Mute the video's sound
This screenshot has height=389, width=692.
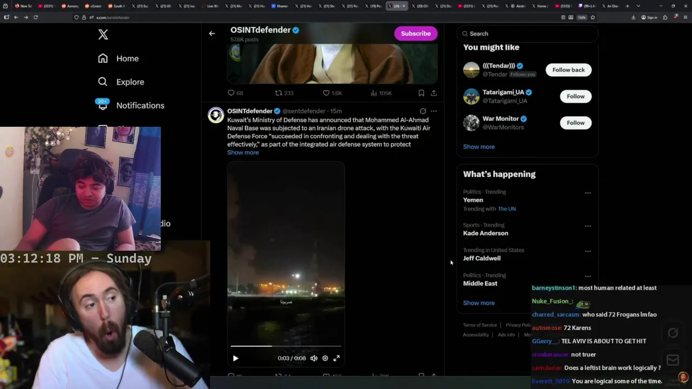coord(314,358)
